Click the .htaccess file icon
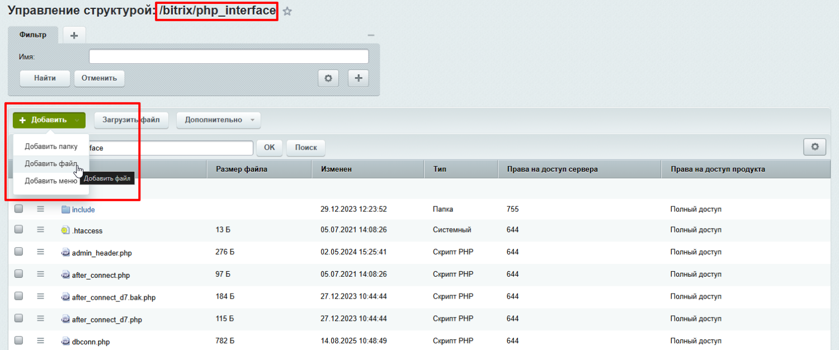The width and height of the screenshot is (839, 350). pos(65,230)
